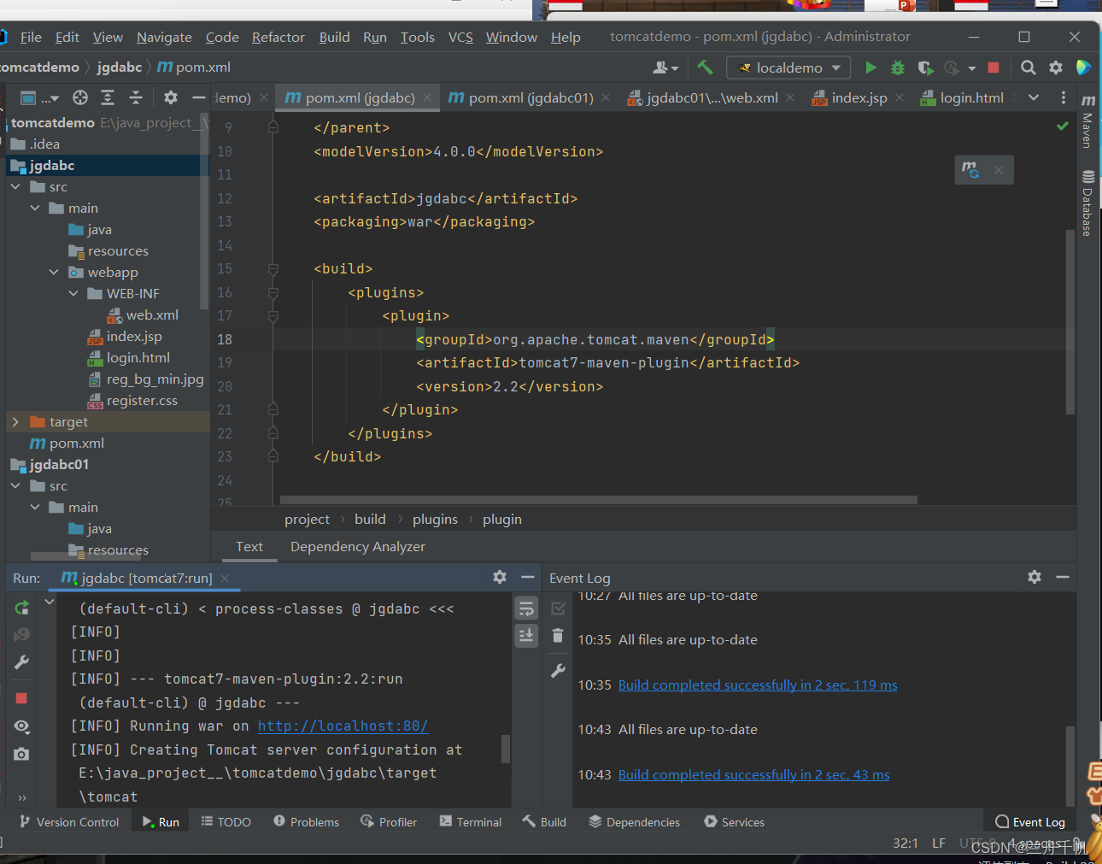Screen dimensions: 1102x864
Task: Click Build completed in 2 sec, 119 ms link
Action: point(757,685)
